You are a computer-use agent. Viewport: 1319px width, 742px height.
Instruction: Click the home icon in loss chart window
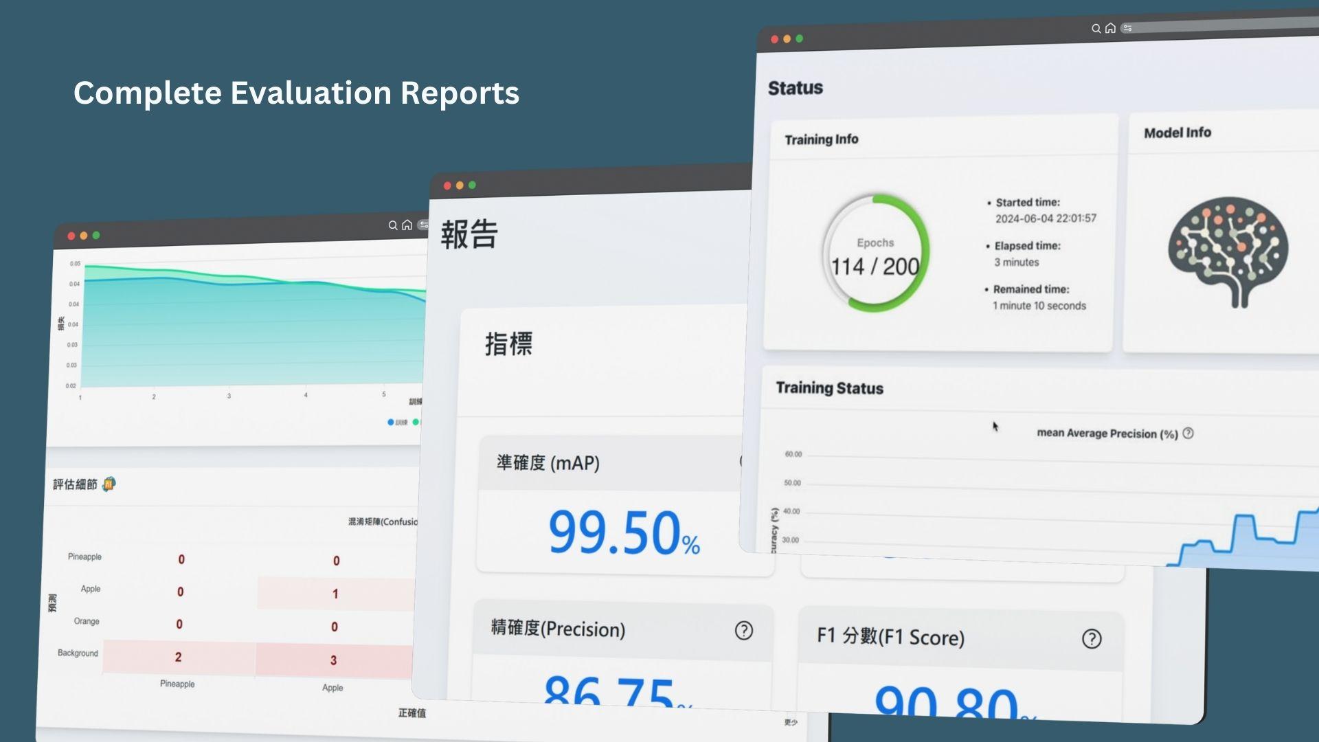point(407,225)
